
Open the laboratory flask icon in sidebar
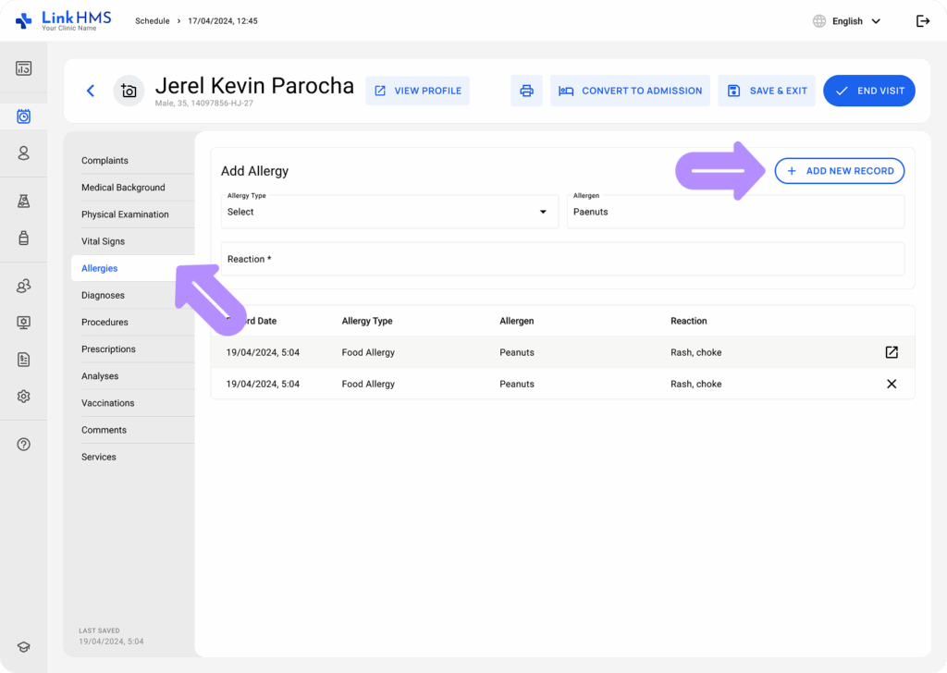pyautogui.click(x=24, y=202)
